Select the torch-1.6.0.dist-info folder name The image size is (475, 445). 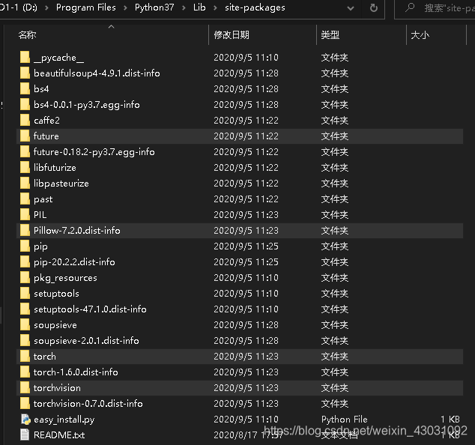pyautogui.click(x=76, y=372)
